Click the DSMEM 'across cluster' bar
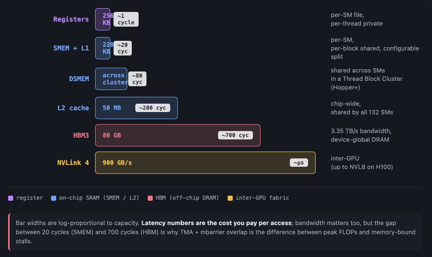The width and height of the screenshot is (432, 257). [x=111, y=79]
